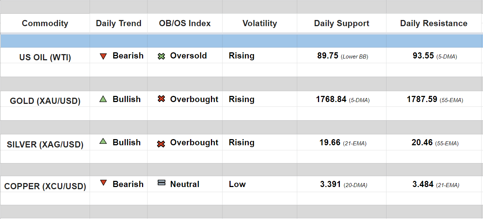
Task: Click the red bearish arrow for Copper
Action: coord(103,183)
